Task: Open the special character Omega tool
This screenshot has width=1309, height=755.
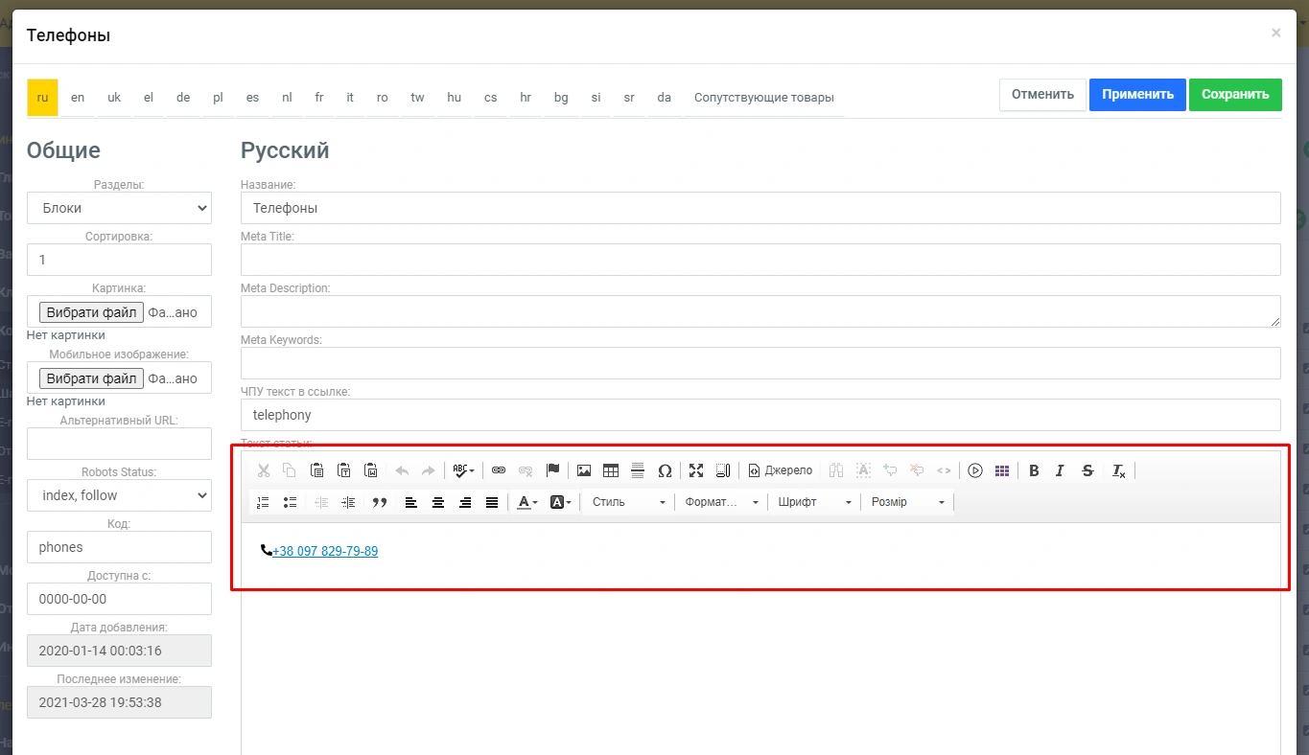Action: [665, 470]
